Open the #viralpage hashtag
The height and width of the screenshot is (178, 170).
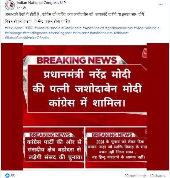[13, 33]
